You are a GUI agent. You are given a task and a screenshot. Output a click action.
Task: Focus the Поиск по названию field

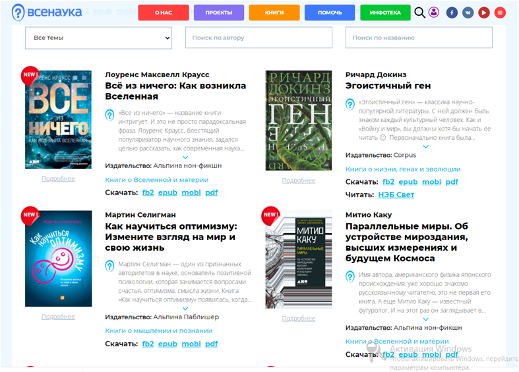pos(419,38)
